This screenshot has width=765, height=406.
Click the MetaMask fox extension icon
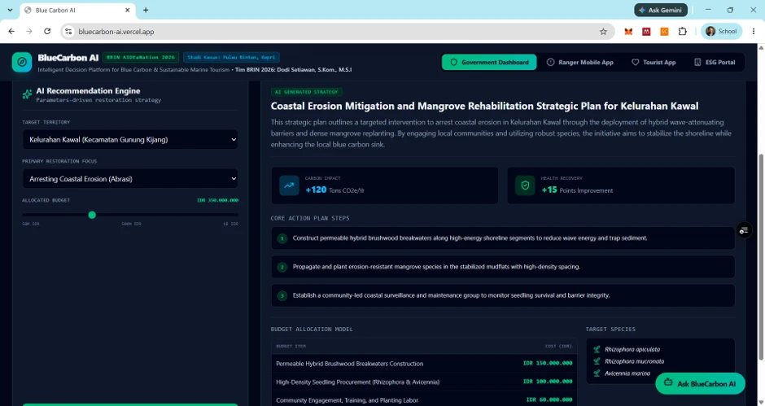click(628, 31)
